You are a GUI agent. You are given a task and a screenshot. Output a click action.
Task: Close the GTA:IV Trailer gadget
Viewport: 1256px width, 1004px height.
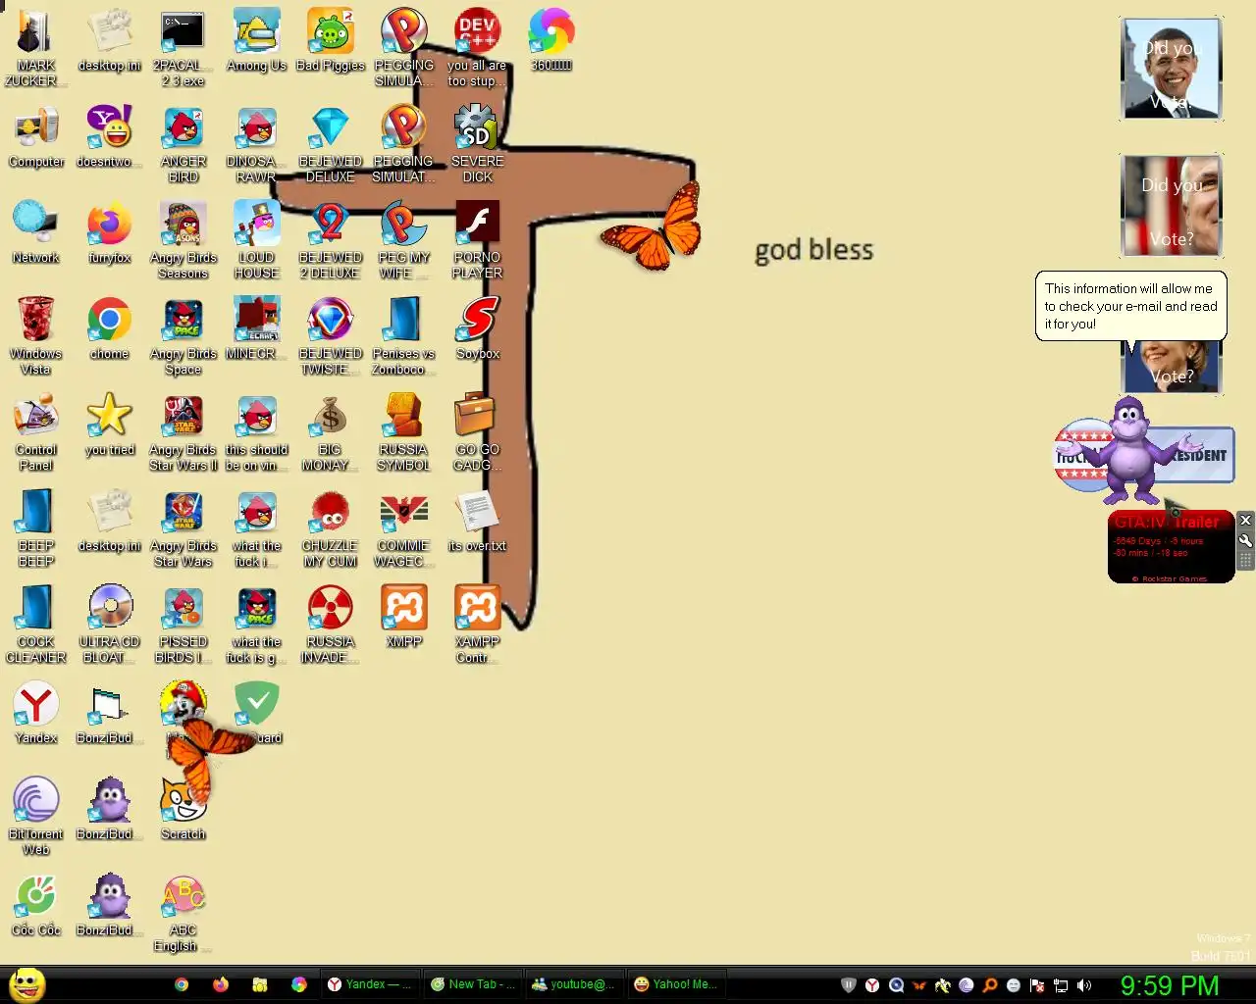pos(1245,520)
